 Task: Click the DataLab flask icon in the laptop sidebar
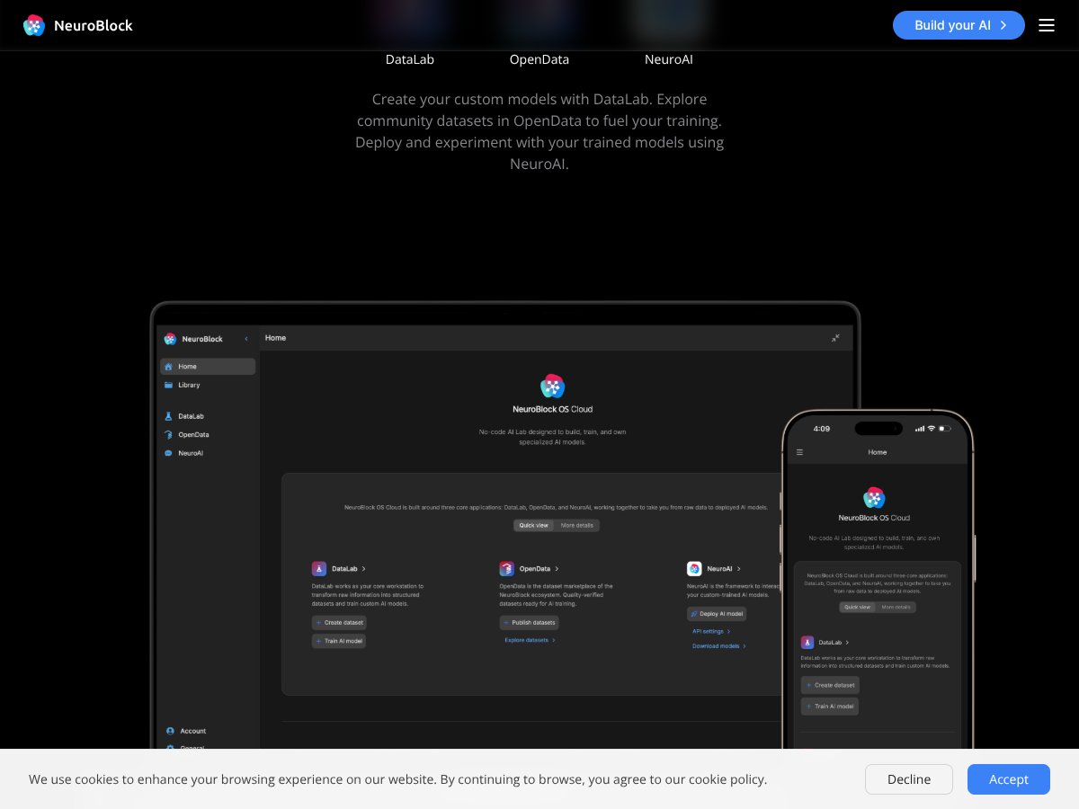[169, 416]
